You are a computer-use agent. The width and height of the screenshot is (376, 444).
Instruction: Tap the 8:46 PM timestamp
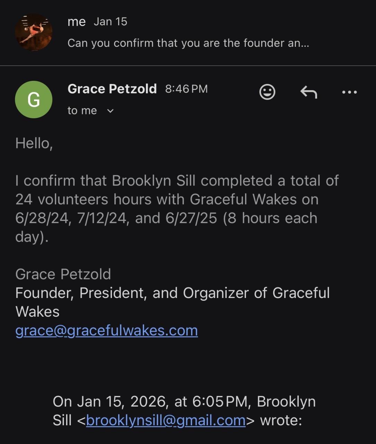tap(186, 89)
